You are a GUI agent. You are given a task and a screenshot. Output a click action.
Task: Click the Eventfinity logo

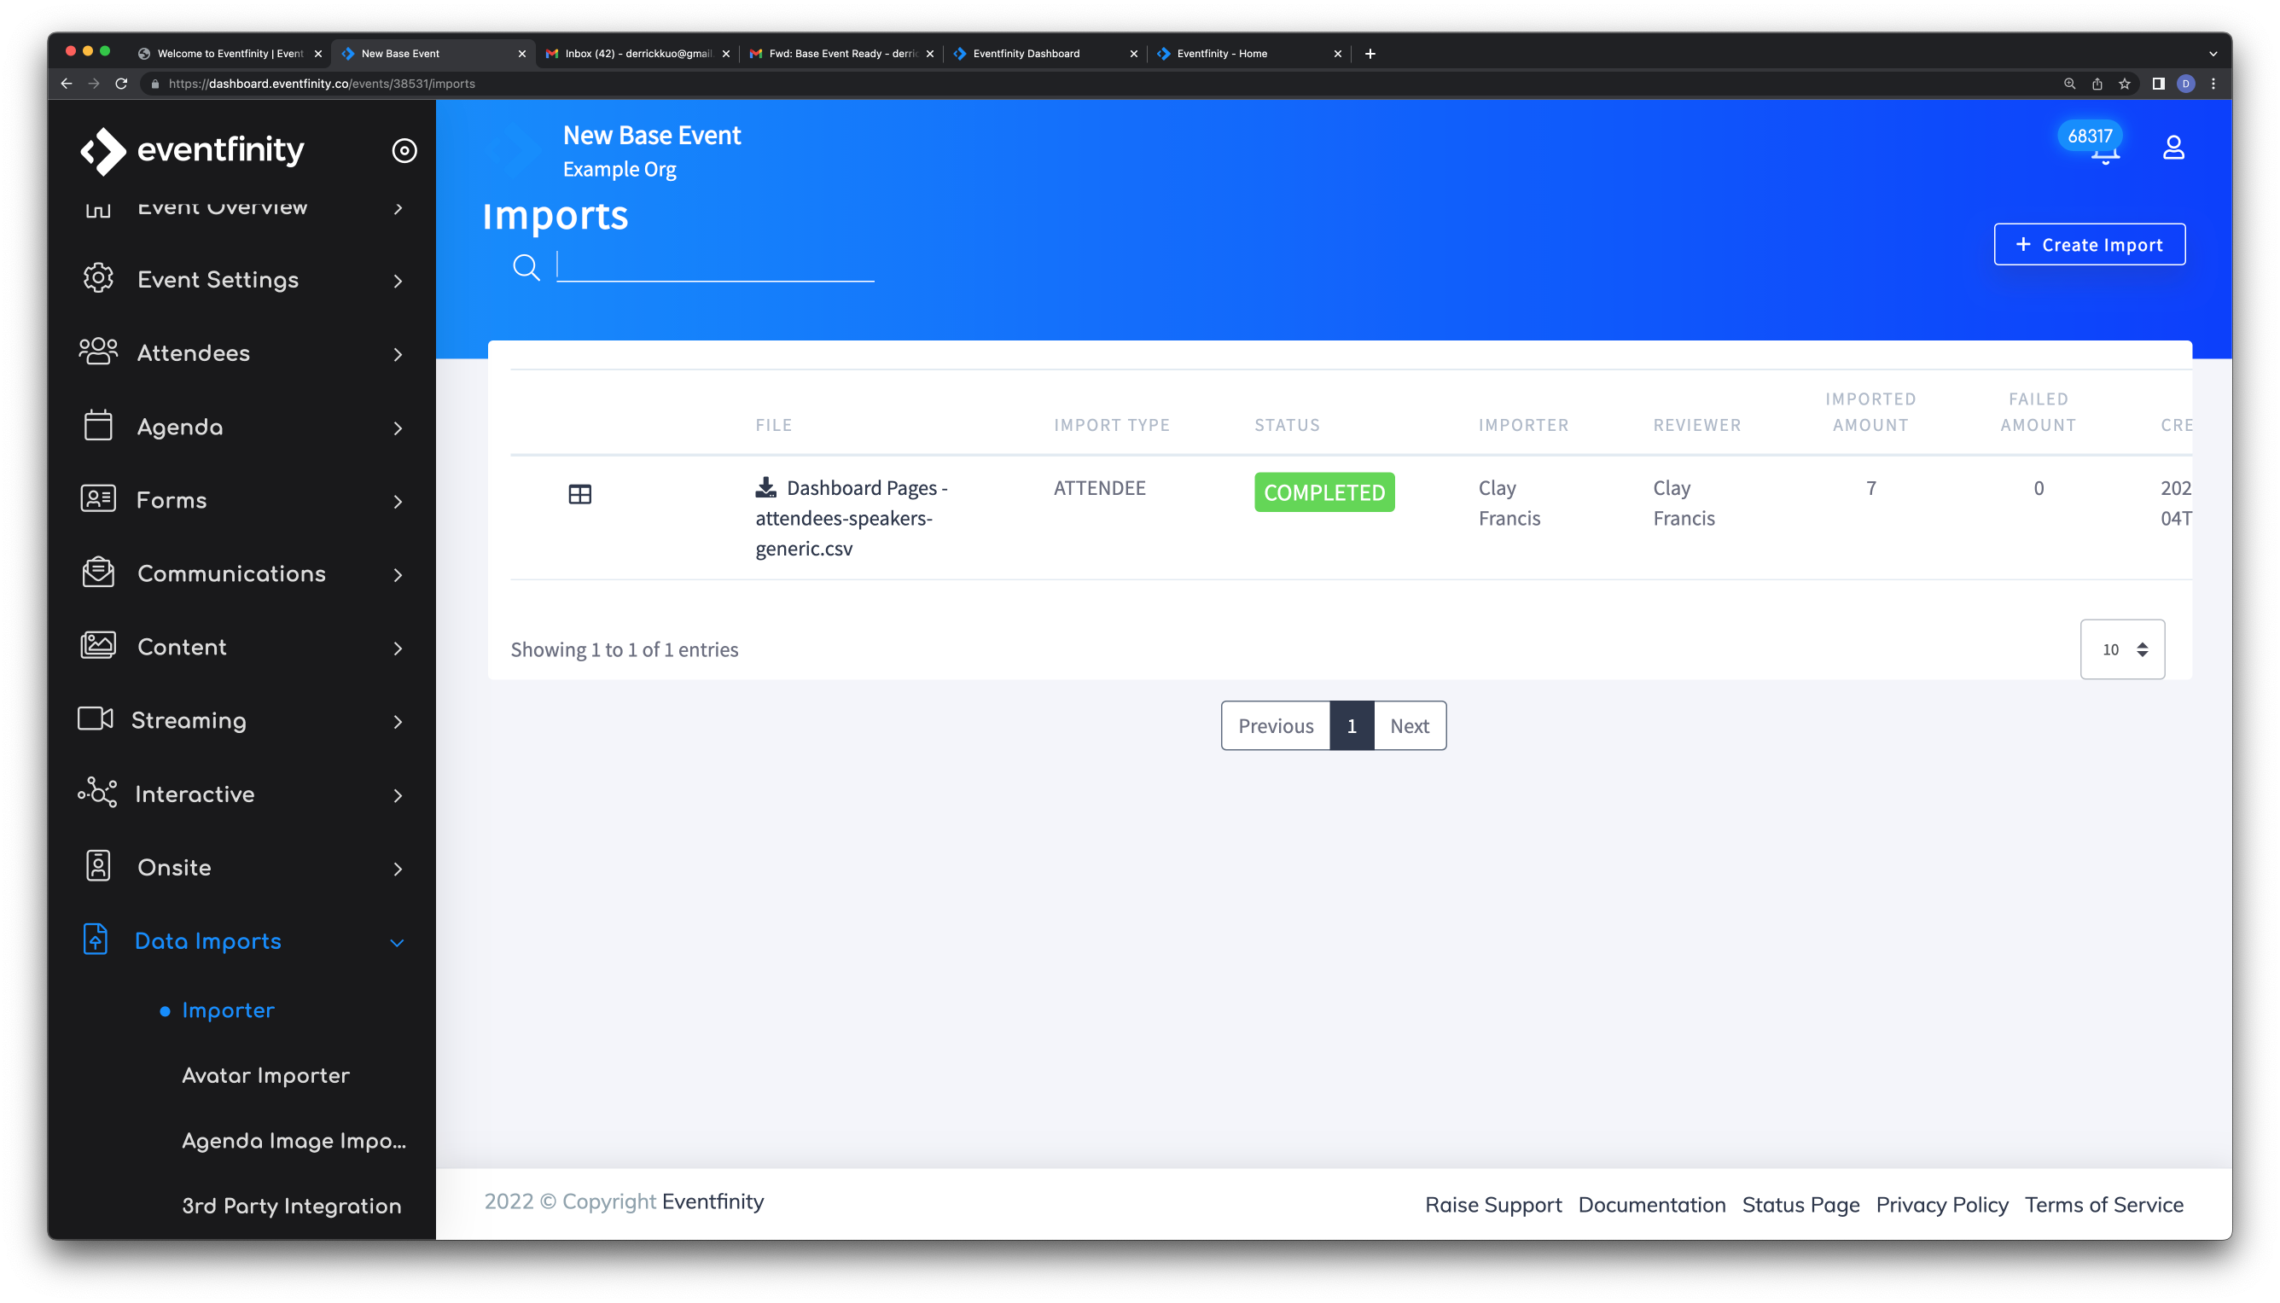click(x=192, y=150)
